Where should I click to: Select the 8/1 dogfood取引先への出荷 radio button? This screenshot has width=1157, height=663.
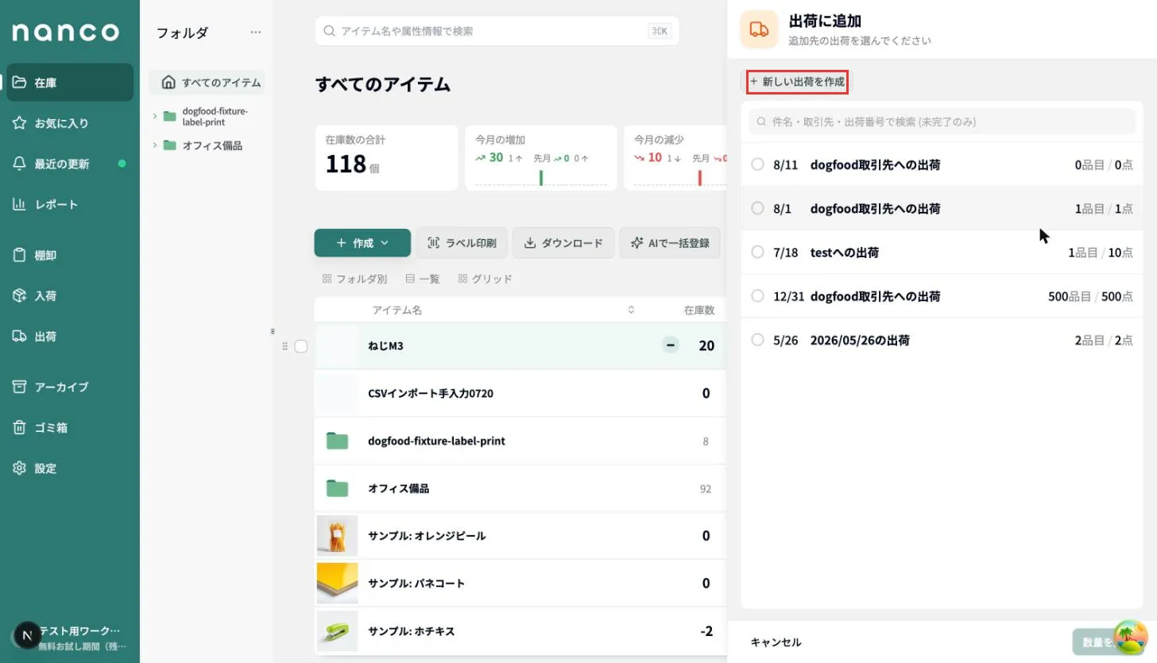tap(757, 208)
